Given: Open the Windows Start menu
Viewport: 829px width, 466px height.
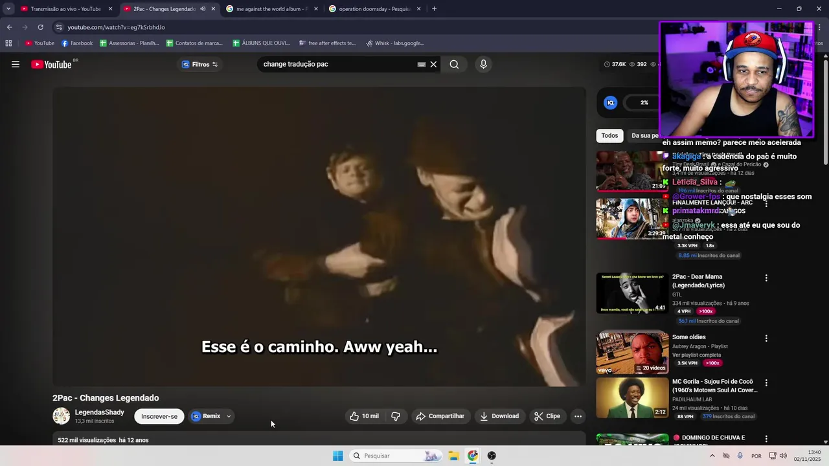Looking at the screenshot, I should click(x=337, y=456).
